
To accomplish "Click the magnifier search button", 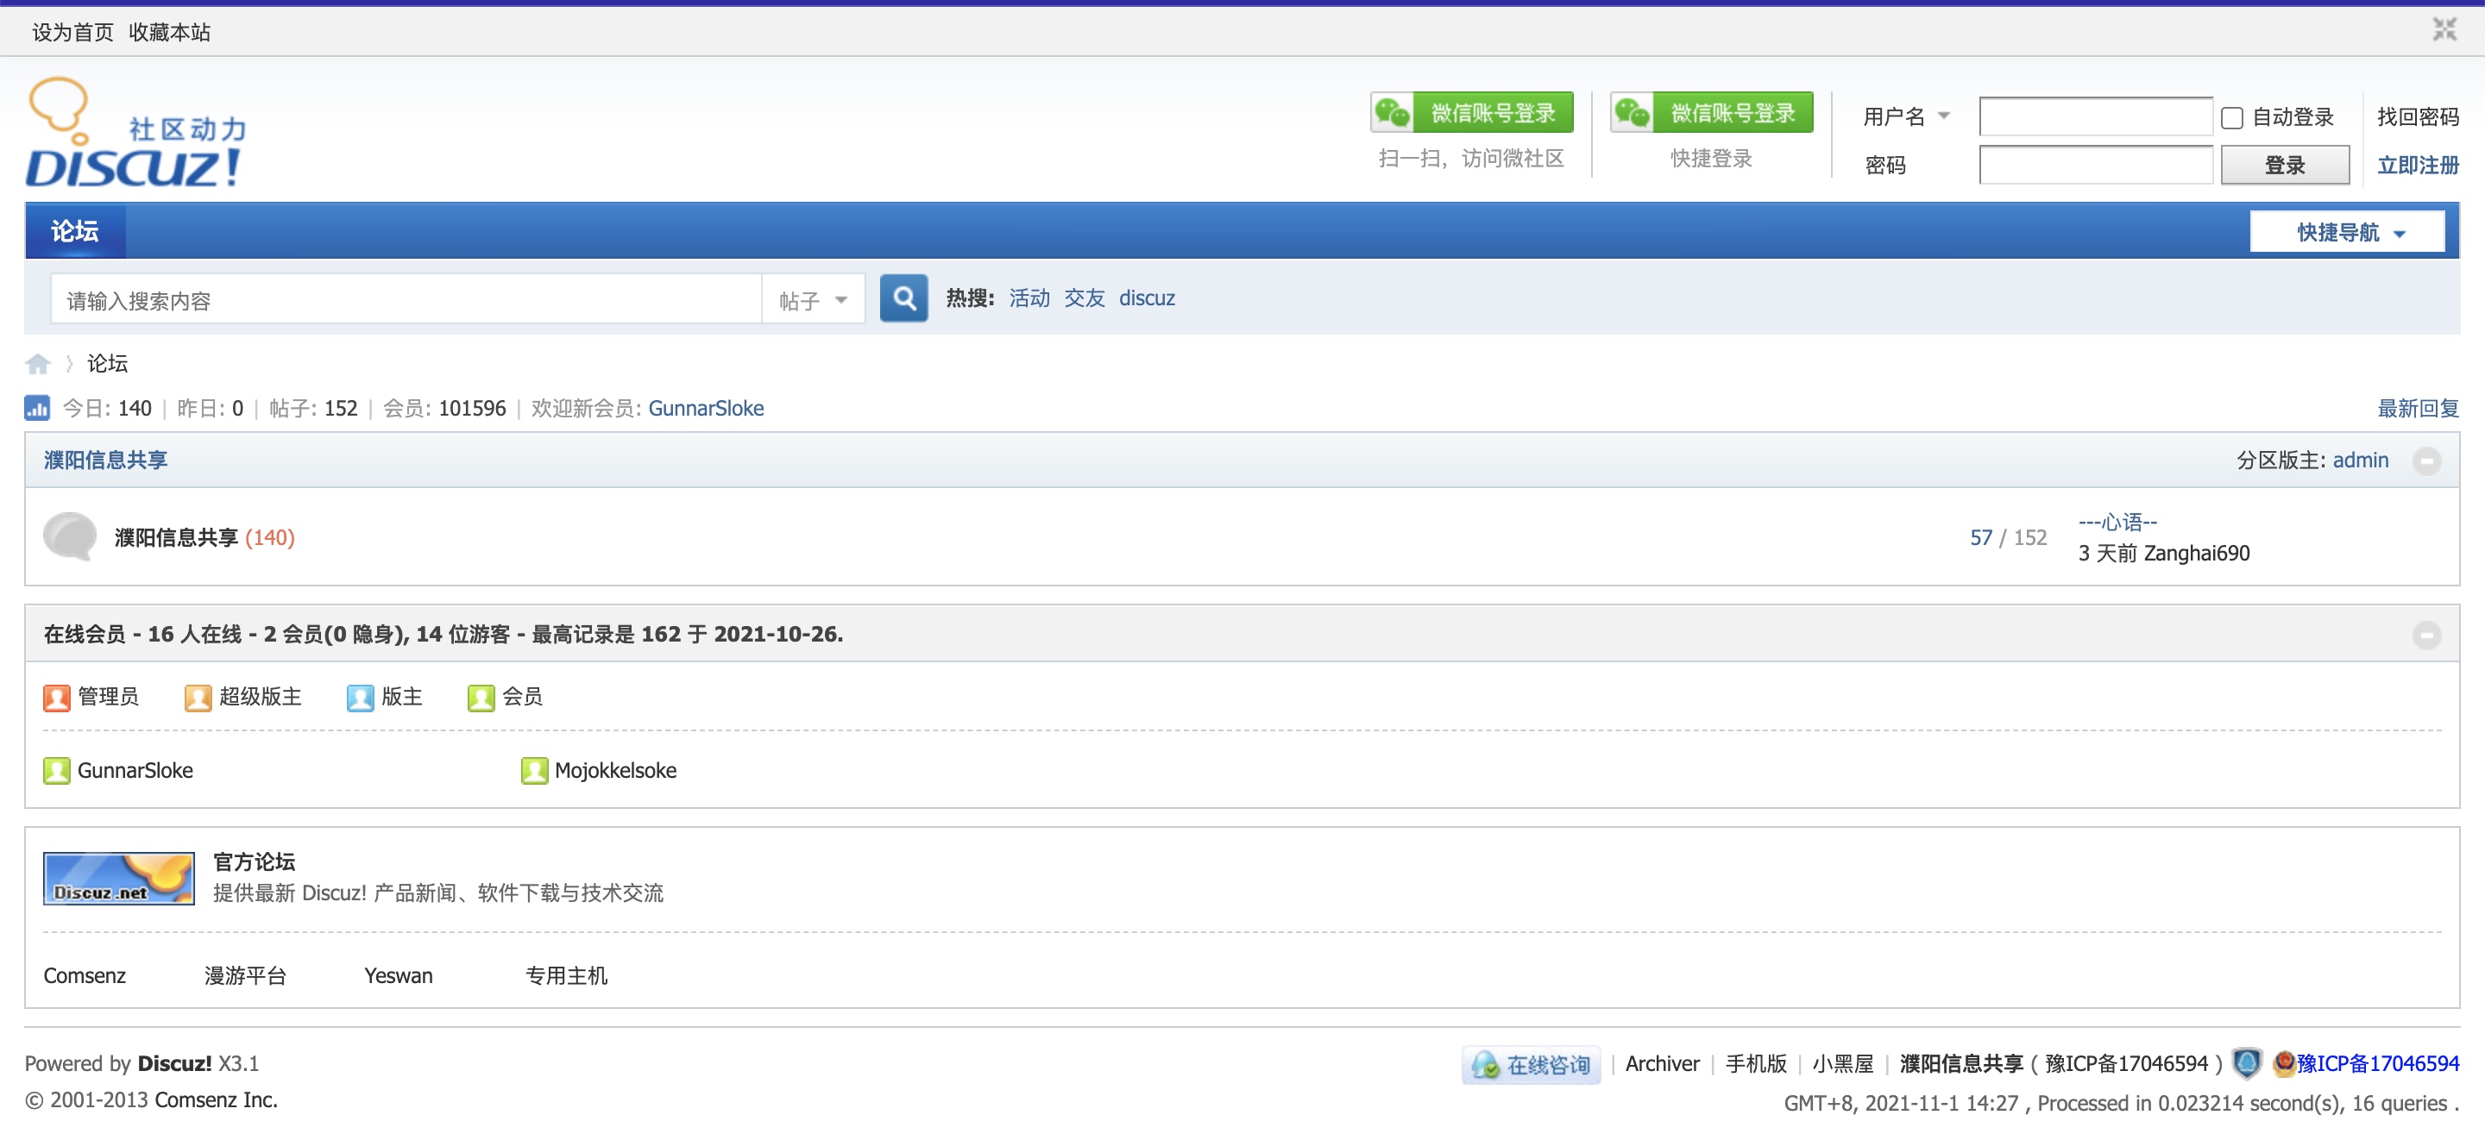I will (x=903, y=298).
